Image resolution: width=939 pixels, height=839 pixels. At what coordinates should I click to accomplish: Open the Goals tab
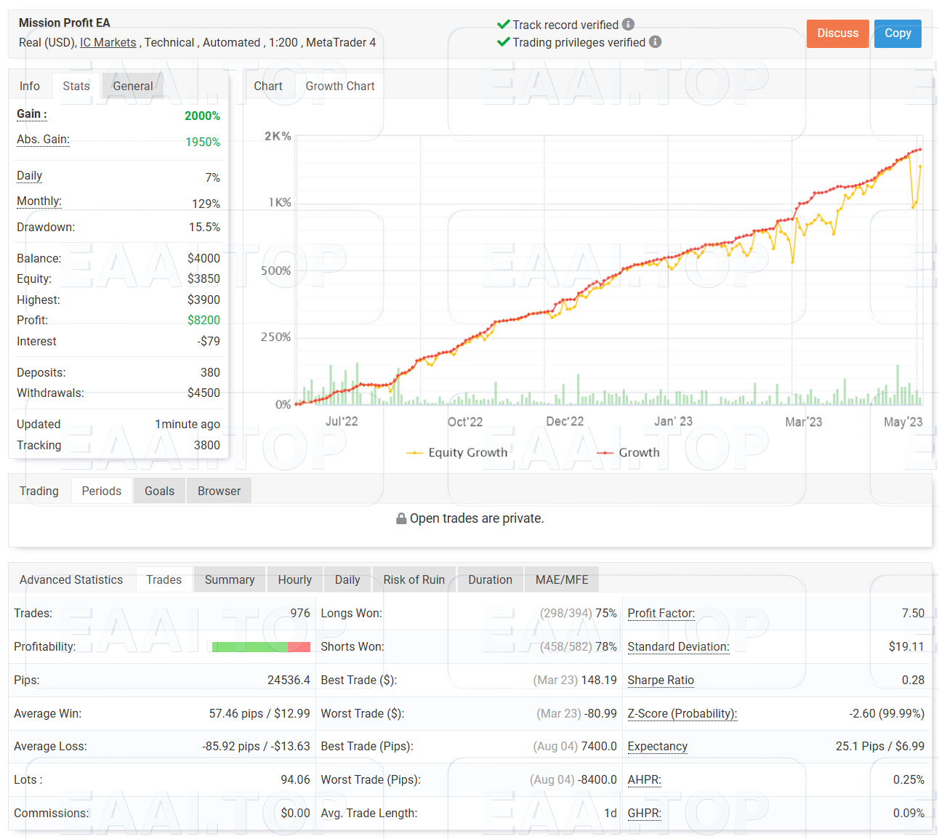[159, 491]
